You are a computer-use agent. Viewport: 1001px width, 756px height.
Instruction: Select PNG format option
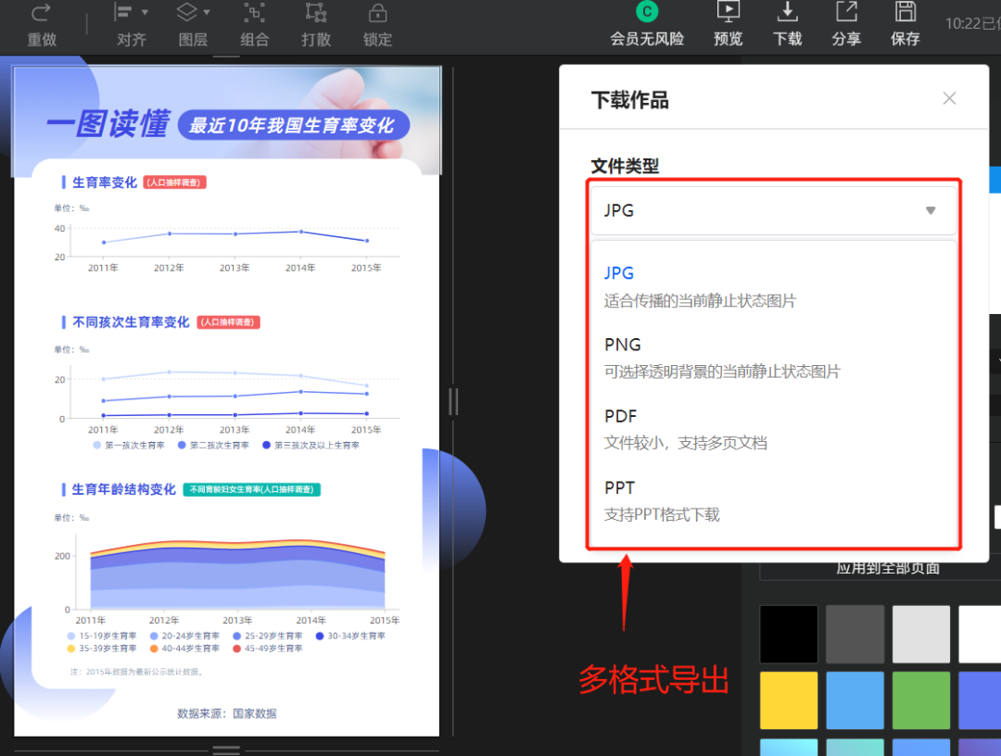click(x=773, y=358)
